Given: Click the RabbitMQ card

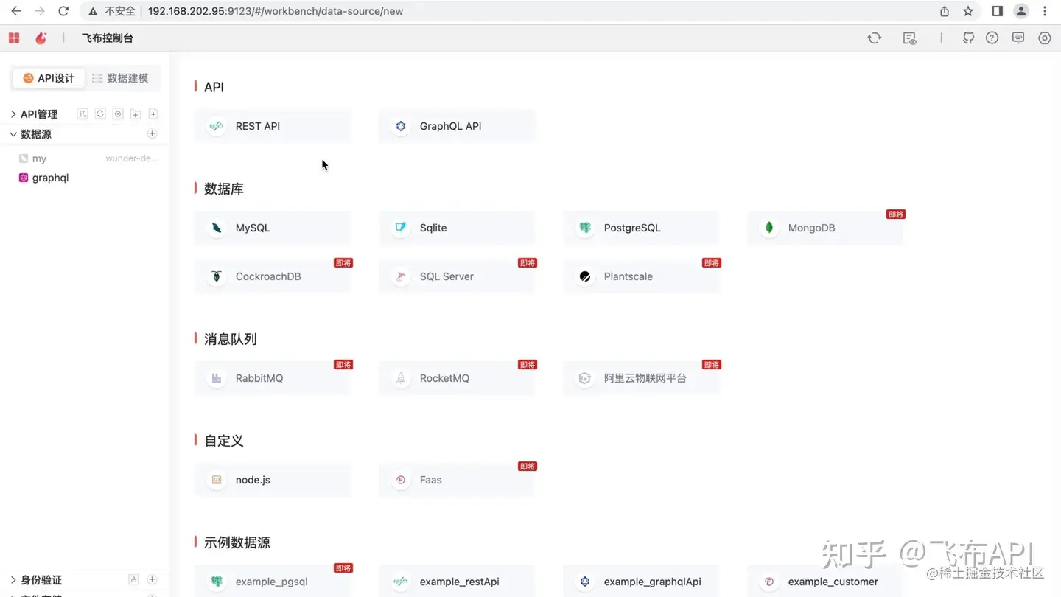Looking at the screenshot, I should 273,378.
